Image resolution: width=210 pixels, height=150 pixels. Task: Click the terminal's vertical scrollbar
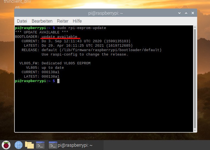tap(195, 77)
